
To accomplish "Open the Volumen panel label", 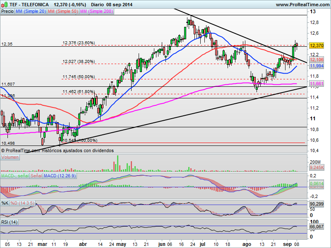I will pyautogui.click(x=10, y=157).
